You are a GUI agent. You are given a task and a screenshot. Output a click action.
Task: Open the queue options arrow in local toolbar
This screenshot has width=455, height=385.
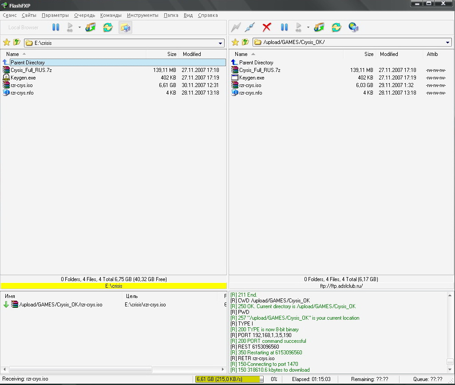pyautogui.click(x=79, y=27)
